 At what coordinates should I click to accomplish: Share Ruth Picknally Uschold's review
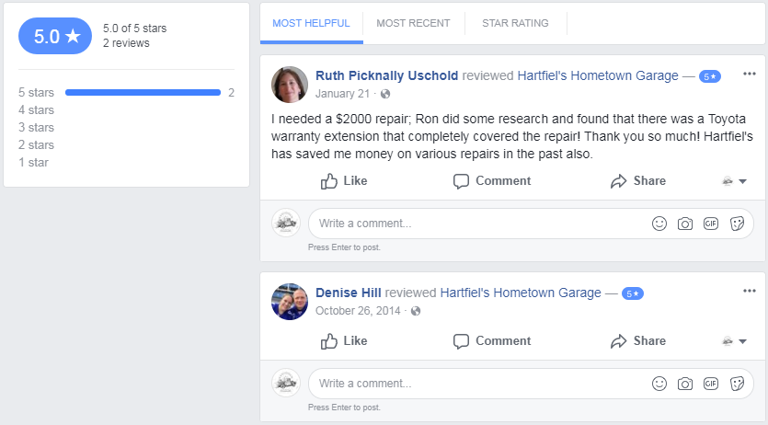637,180
